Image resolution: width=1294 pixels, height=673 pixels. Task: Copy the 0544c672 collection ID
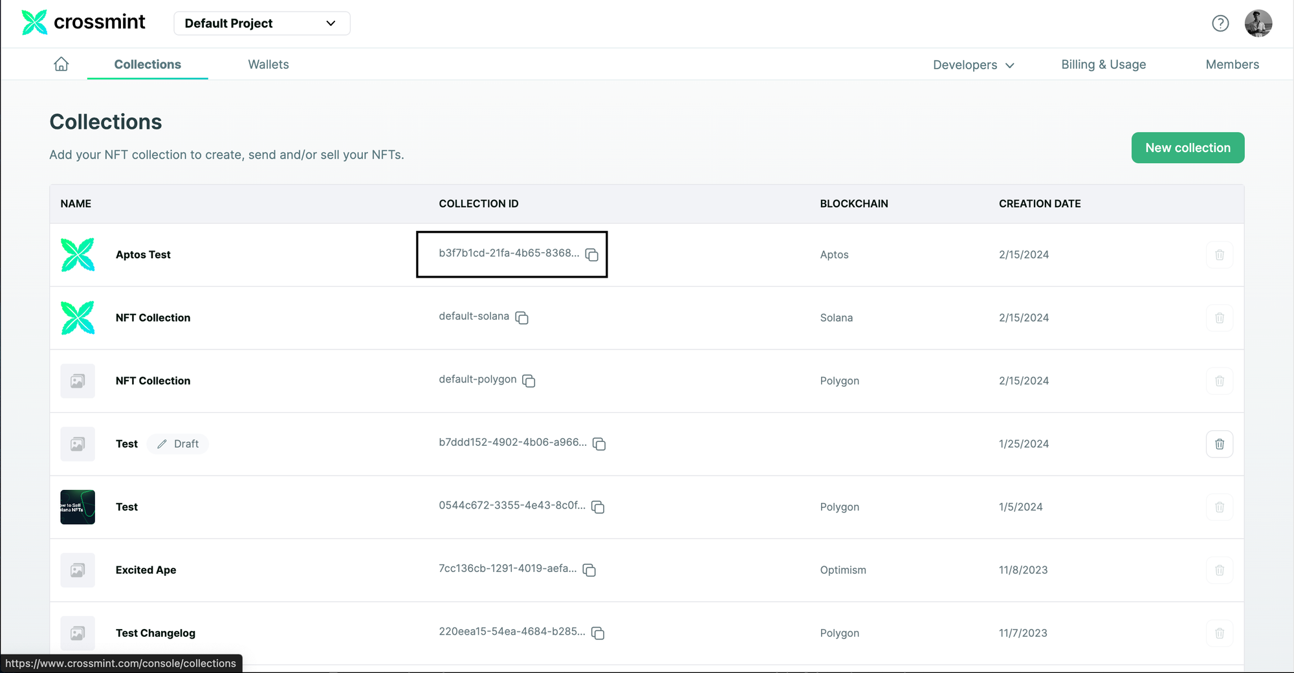[x=598, y=507]
